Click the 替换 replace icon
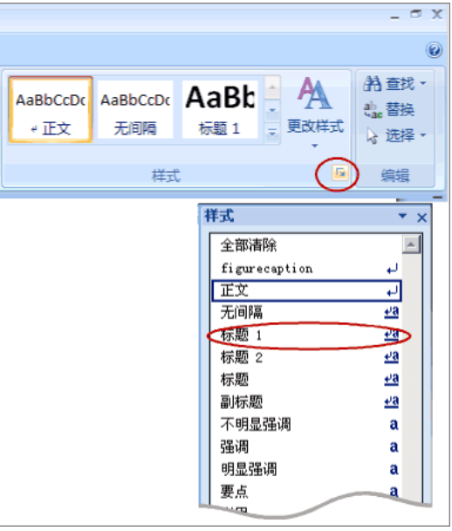Viewport: 452px width, 531px height. pyautogui.click(x=373, y=110)
